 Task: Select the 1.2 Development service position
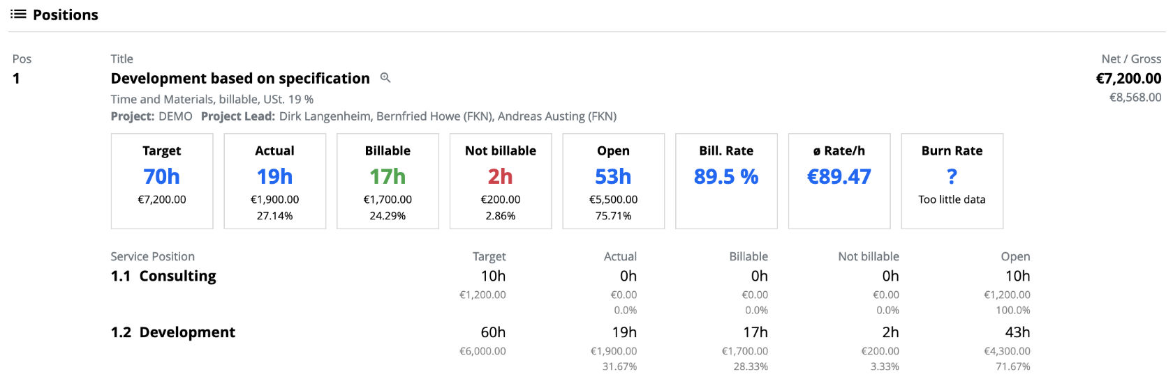tap(173, 332)
